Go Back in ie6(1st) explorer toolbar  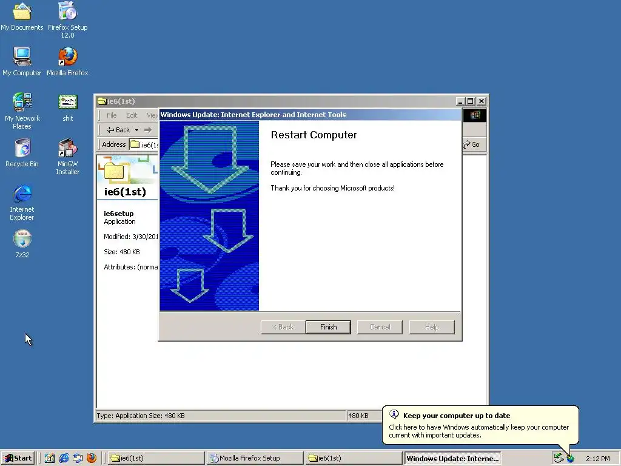pyautogui.click(x=118, y=130)
